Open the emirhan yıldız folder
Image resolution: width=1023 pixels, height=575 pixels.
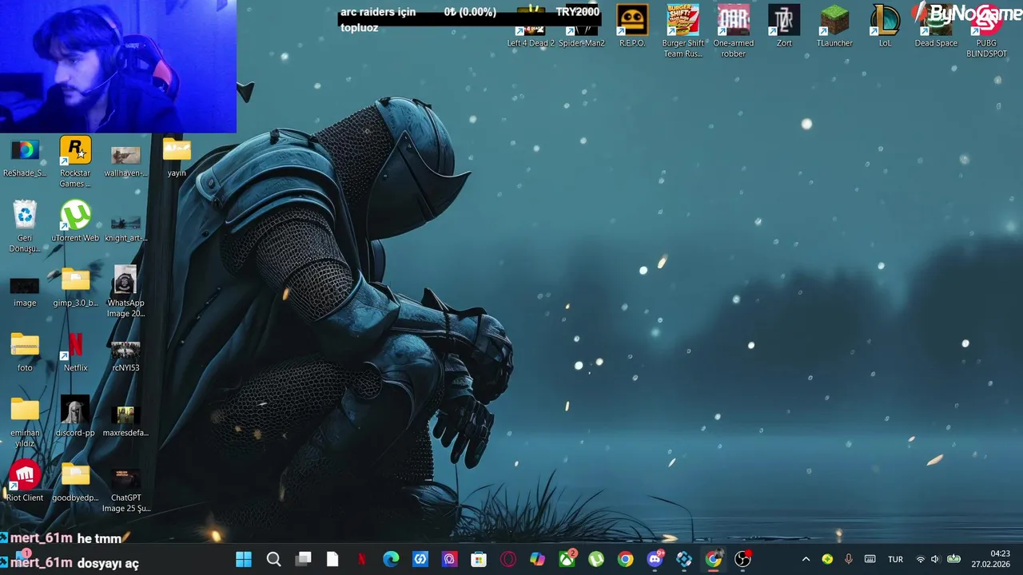(25, 422)
